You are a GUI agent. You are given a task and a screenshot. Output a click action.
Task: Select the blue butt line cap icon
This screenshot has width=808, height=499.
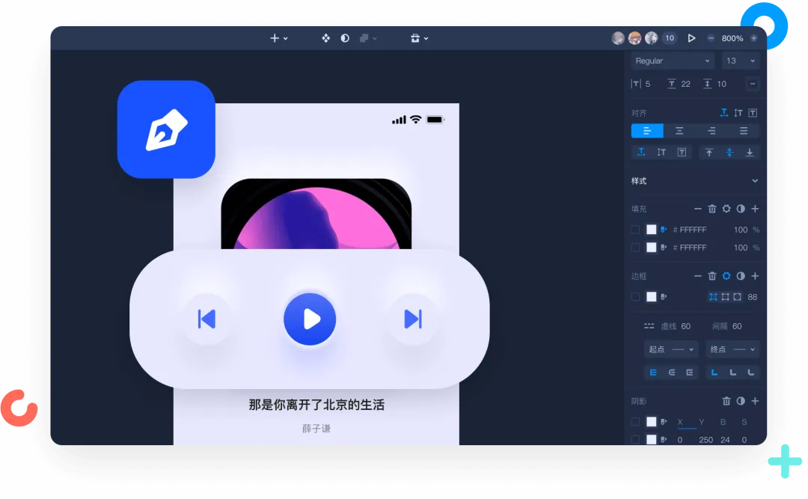tap(653, 373)
